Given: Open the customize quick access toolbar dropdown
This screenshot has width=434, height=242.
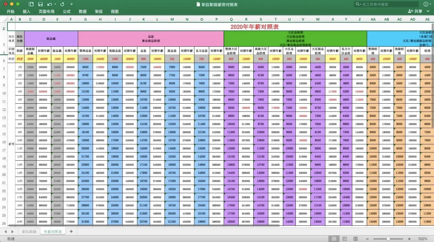Looking at the screenshot, I should [71, 4].
